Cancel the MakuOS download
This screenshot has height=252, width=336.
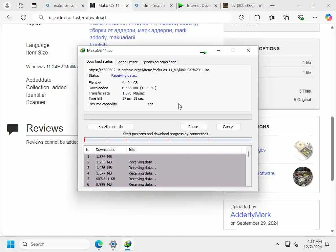pyautogui.click(x=228, y=127)
